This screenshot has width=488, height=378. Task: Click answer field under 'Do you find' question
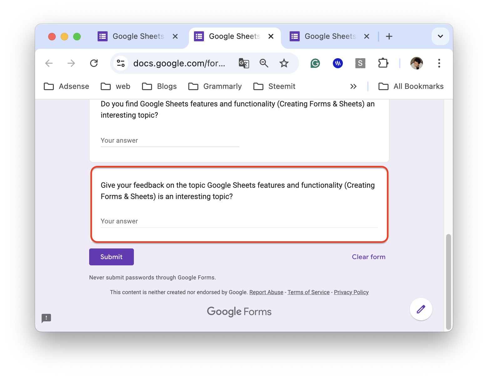170,140
